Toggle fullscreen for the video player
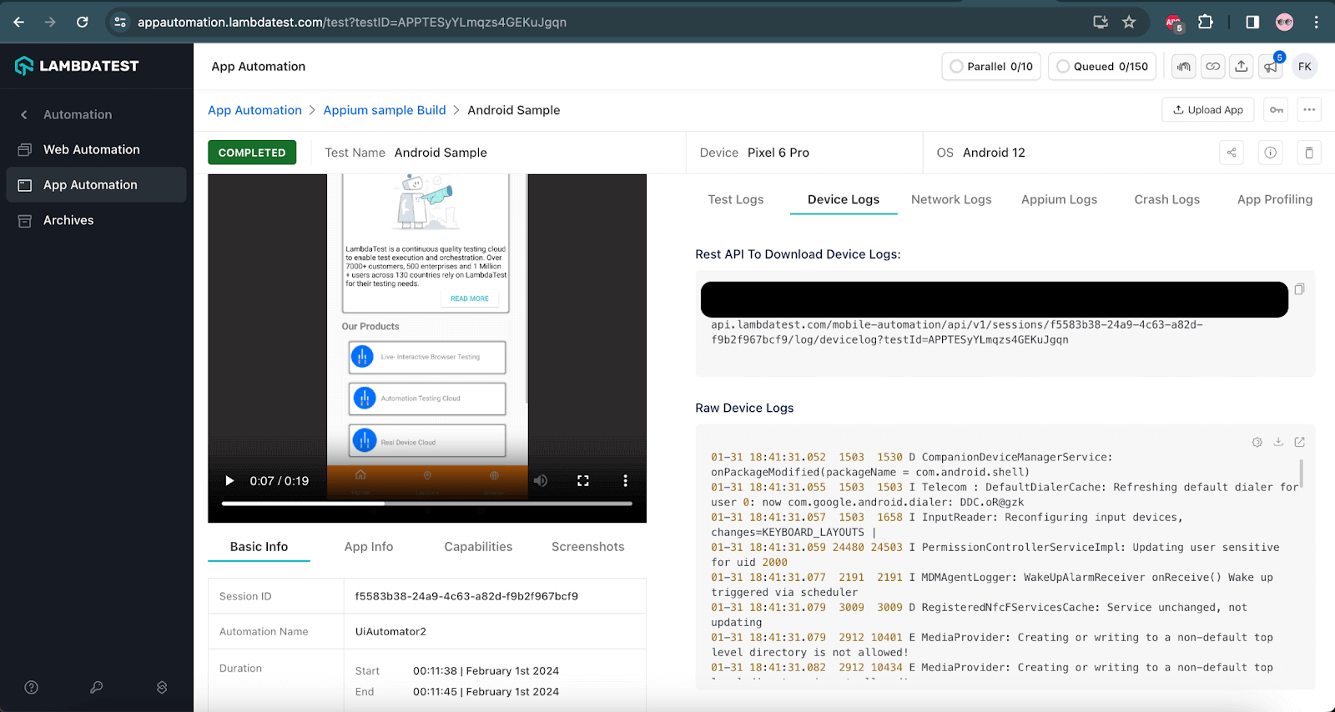Viewport: 1335px width, 712px height. (583, 481)
